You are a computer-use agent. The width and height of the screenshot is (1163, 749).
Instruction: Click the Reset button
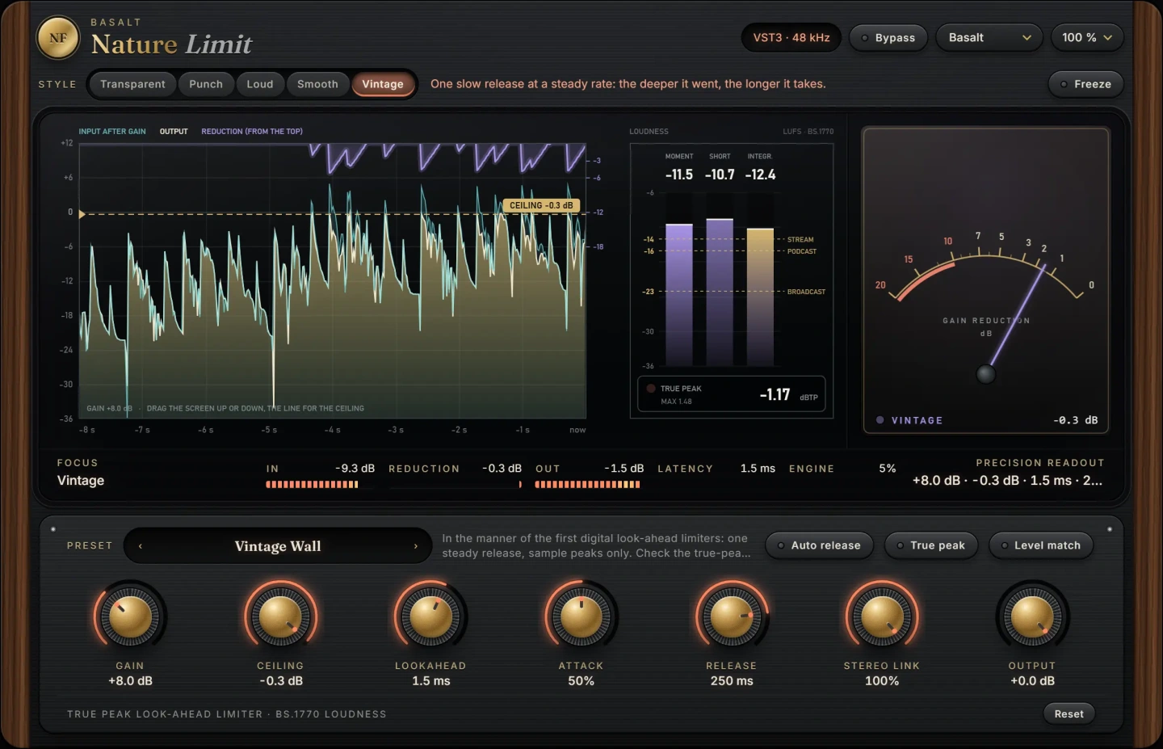[1069, 714]
